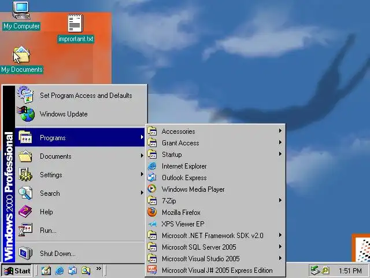Screen dimensions: 370x278
Task: Click the Microsoft Visual Studio 2005 folder icon
Action: pos(152,258)
